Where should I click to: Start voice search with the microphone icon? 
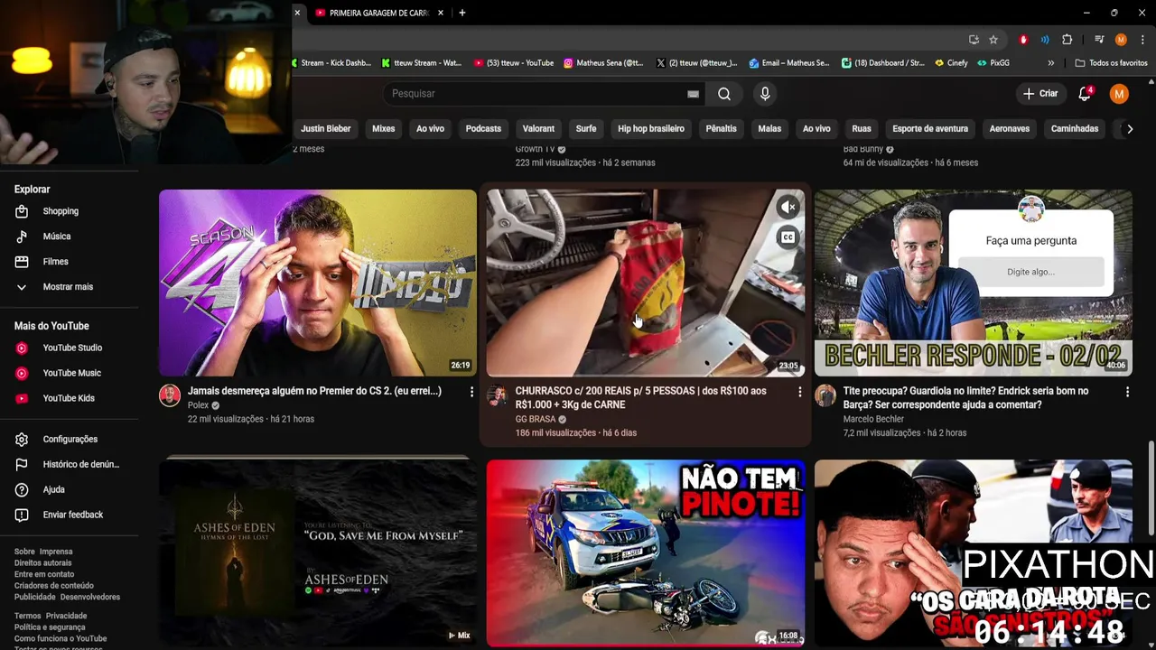click(765, 94)
